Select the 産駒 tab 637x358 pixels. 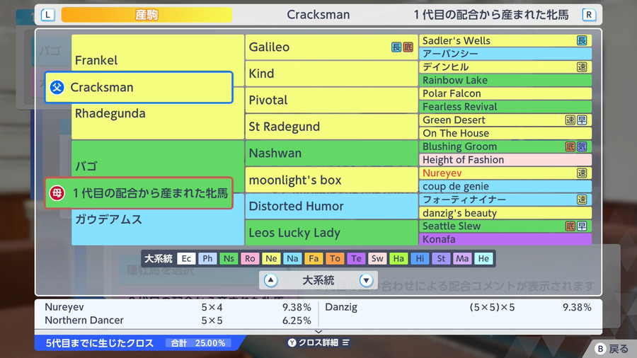pyautogui.click(x=147, y=15)
